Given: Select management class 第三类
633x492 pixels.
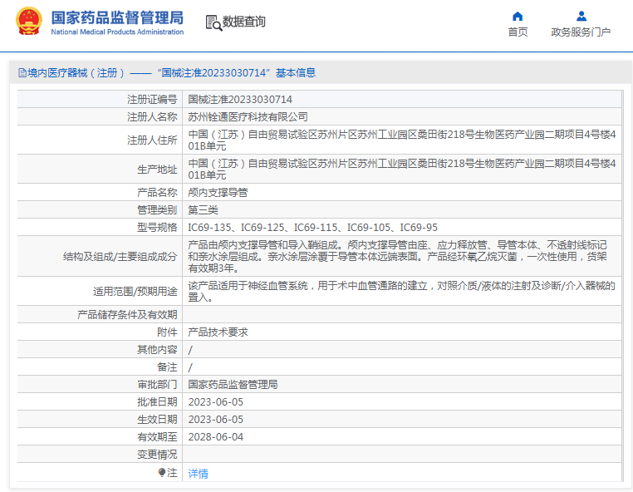Looking at the screenshot, I should tap(203, 210).
